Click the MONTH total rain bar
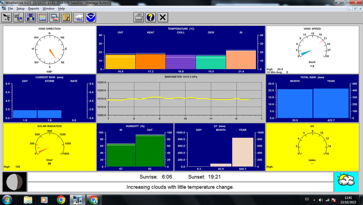Image resolution: width=363 pixels, height=205 pixels. pyautogui.click(x=295, y=103)
